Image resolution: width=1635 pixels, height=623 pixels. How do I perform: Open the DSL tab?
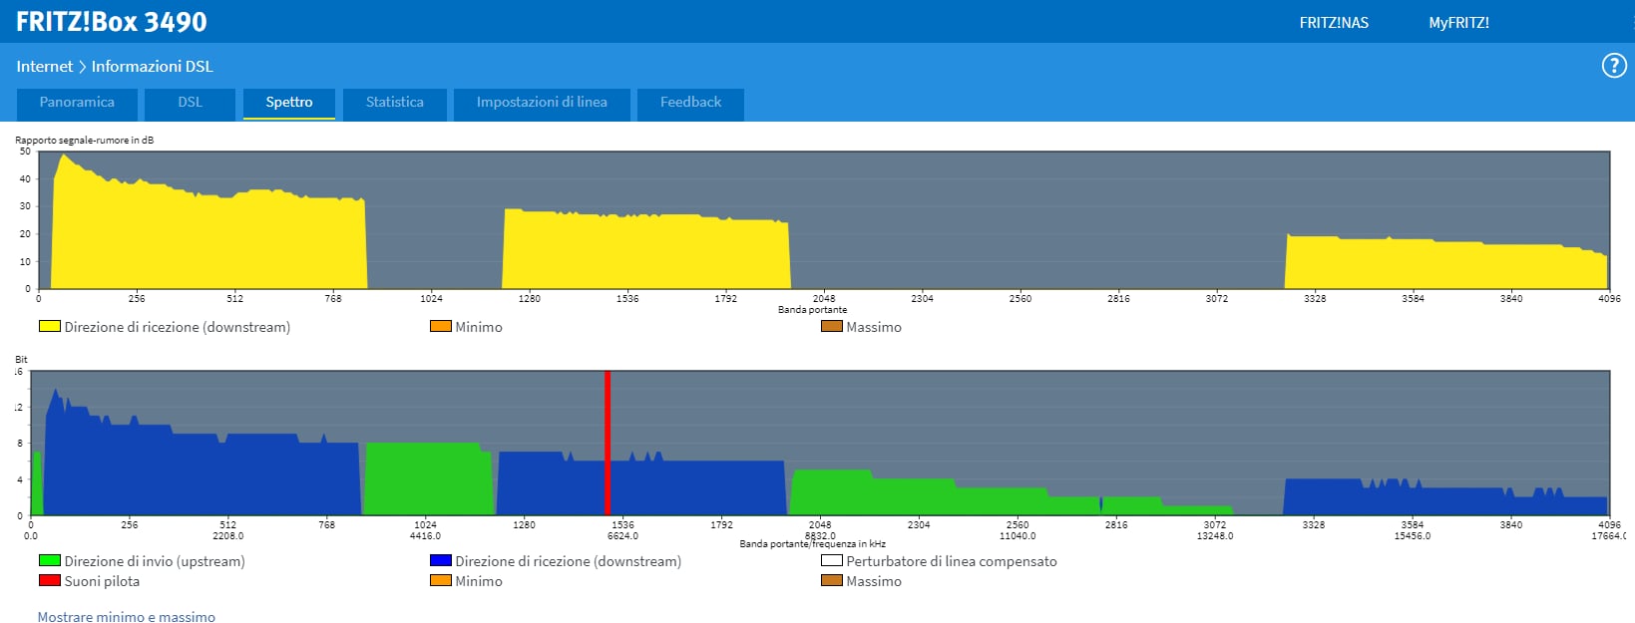pyautogui.click(x=190, y=103)
